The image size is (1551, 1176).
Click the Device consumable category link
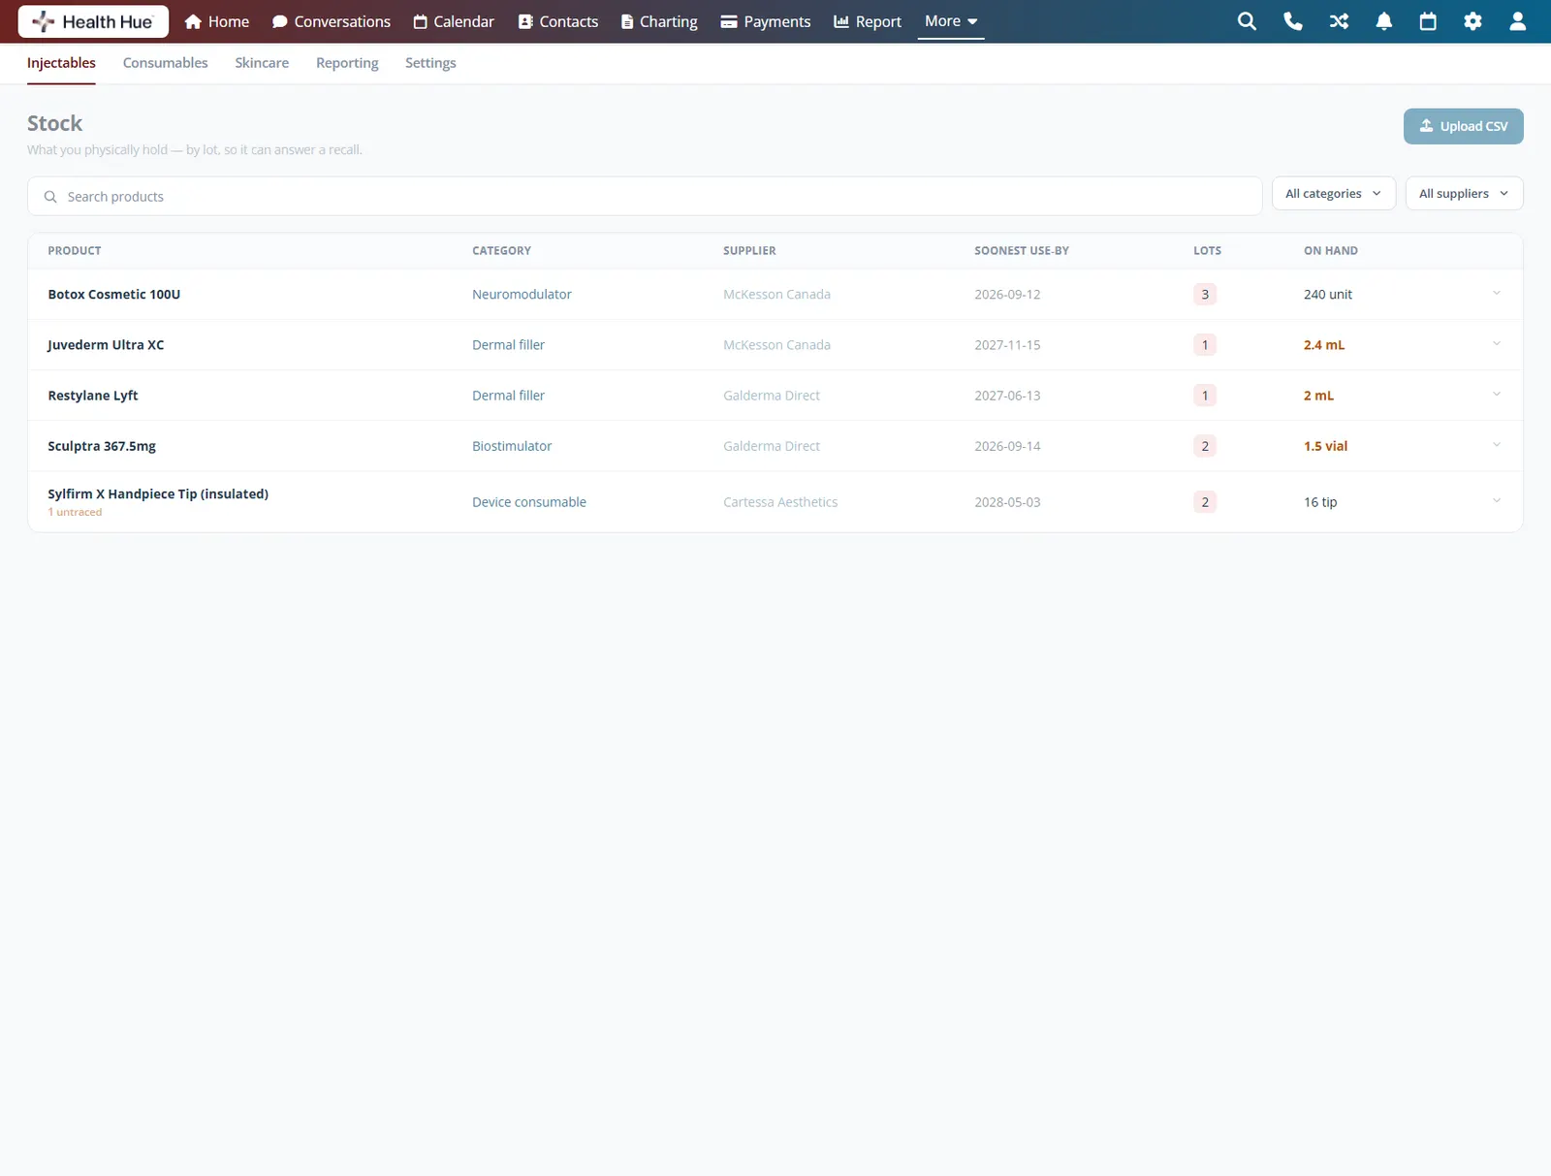click(529, 501)
